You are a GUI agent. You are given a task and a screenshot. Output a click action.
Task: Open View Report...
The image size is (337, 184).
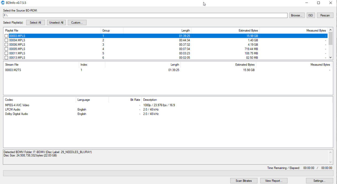[x=274, y=181]
